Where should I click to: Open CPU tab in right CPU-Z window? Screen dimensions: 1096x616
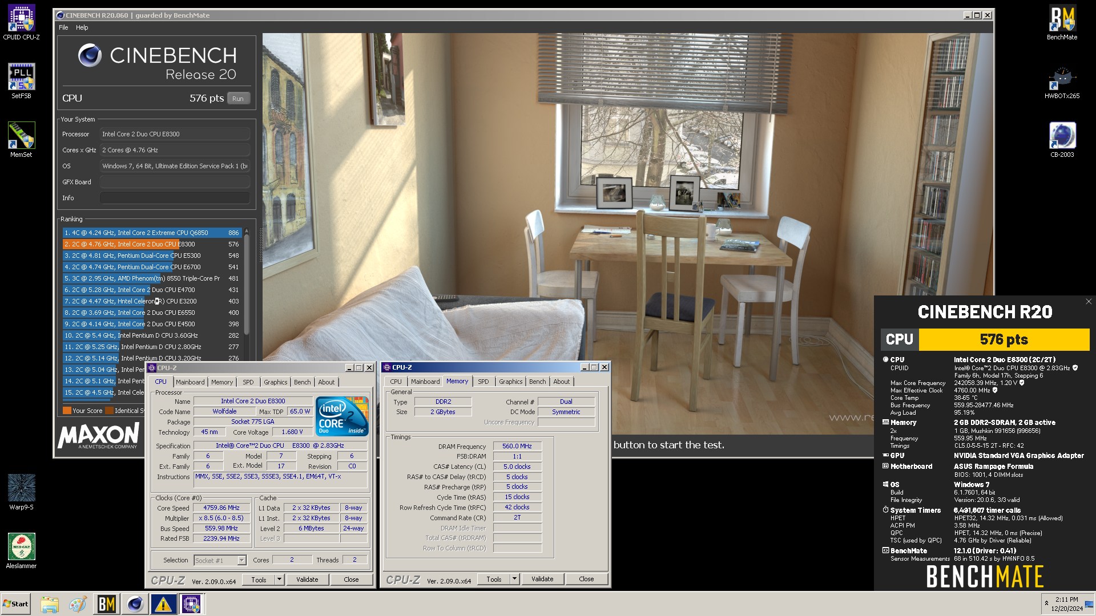(x=396, y=382)
